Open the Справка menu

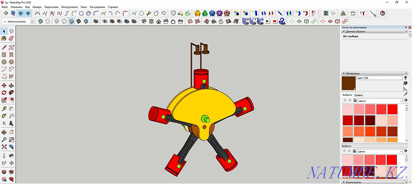pyautogui.click(x=113, y=7)
